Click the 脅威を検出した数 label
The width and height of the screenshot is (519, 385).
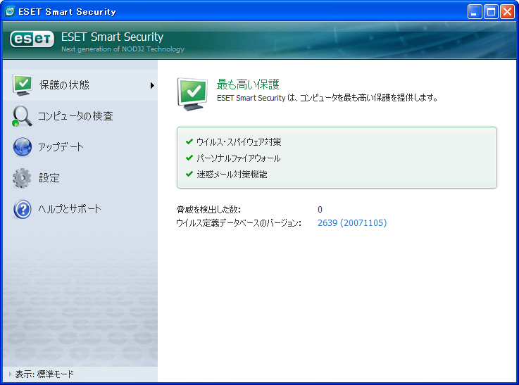[208, 209]
